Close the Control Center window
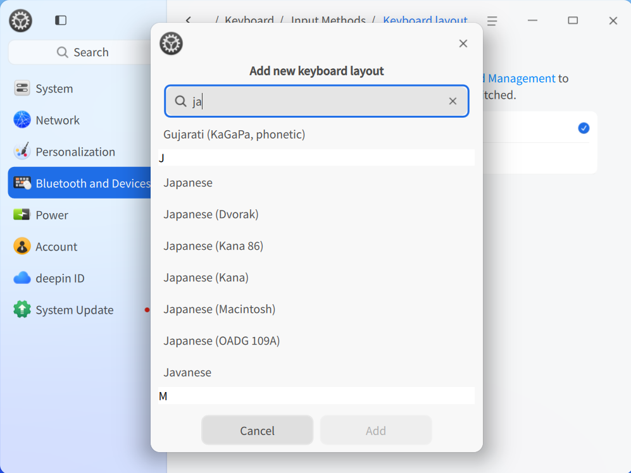 pos(613,20)
